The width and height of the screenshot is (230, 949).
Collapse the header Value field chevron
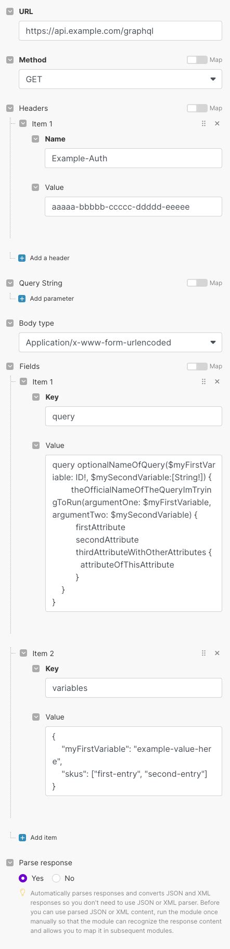(35, 187)
